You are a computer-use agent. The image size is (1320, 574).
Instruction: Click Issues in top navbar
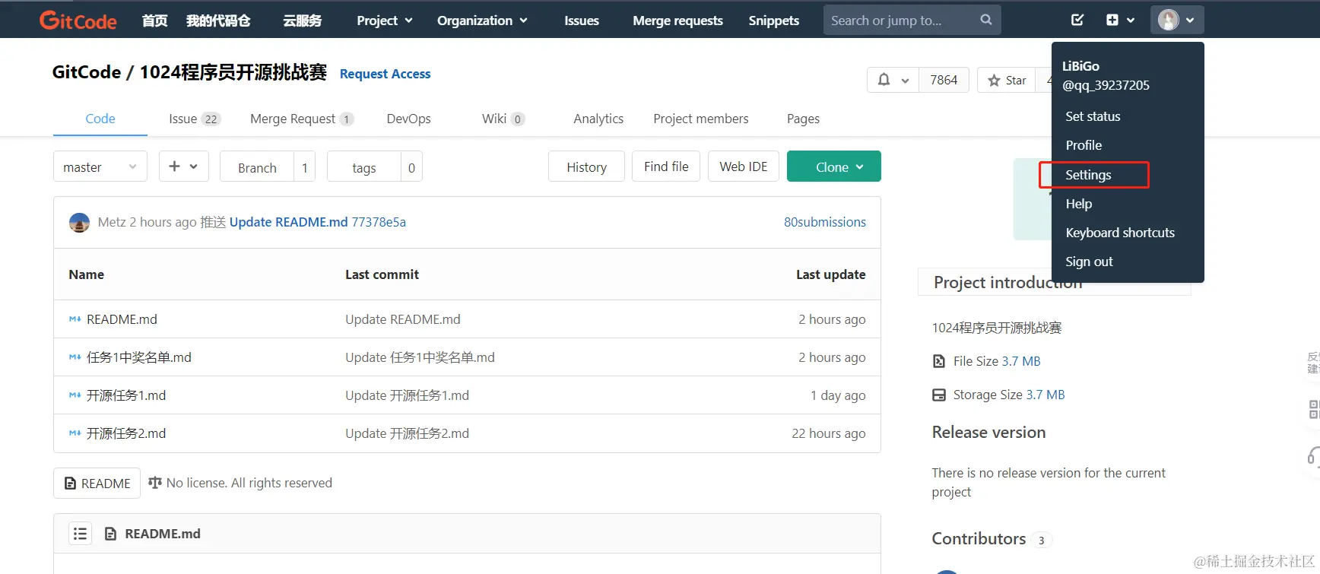[x=582, y=21]
